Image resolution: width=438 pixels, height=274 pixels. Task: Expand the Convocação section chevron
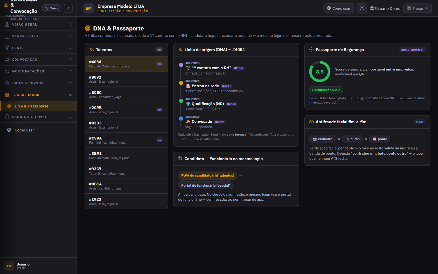[70, 60]
